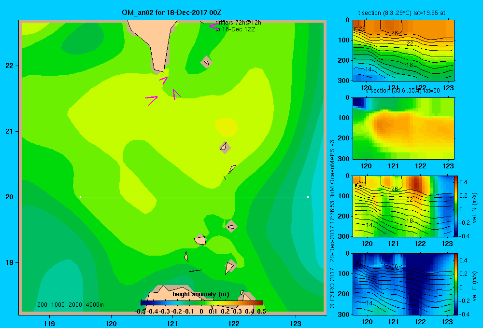The width and height of the screenshot is (483, 328).
Task: Click the latitude 19 axis label
Action: point(10,262)
